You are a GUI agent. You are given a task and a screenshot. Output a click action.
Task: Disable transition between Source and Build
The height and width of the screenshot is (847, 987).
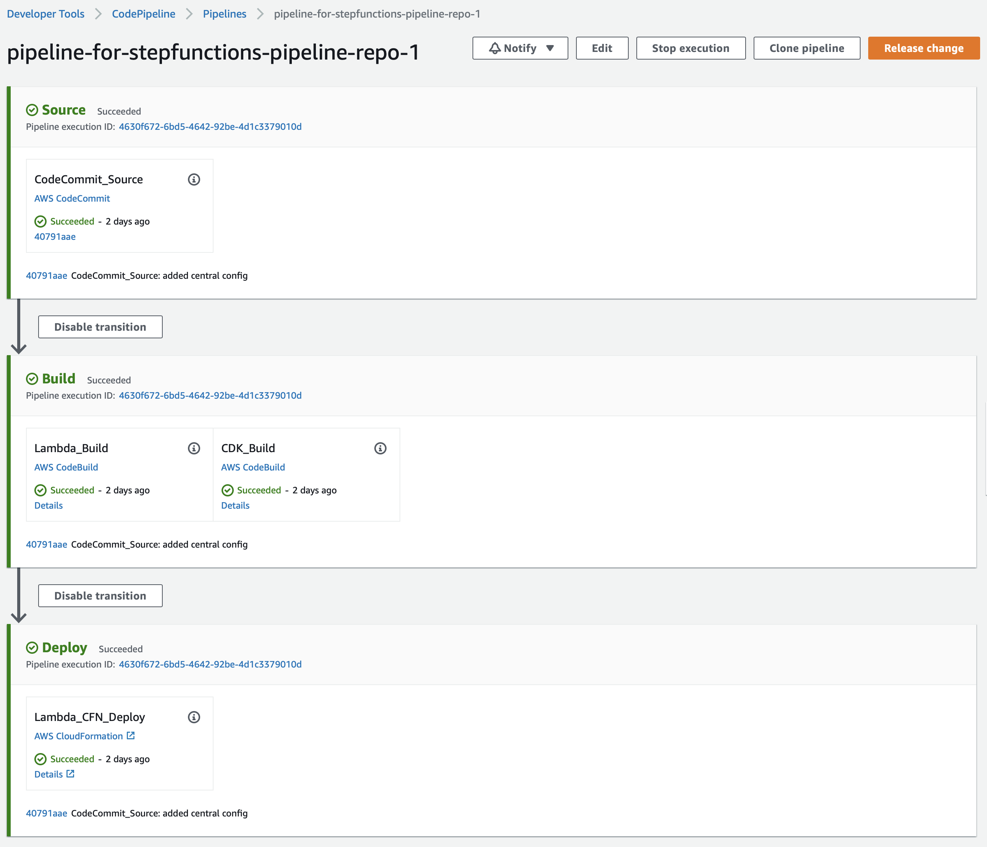[x=100, y=327]
